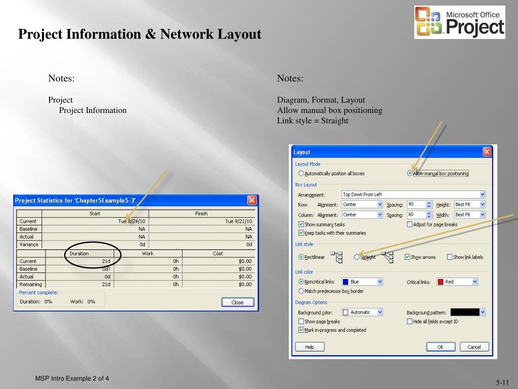Click the Variance row label
This screenshot has width=518, height=389.
(29, 245)
